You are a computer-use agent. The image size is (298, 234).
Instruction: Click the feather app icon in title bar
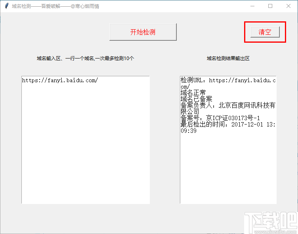tap(7, 6)
